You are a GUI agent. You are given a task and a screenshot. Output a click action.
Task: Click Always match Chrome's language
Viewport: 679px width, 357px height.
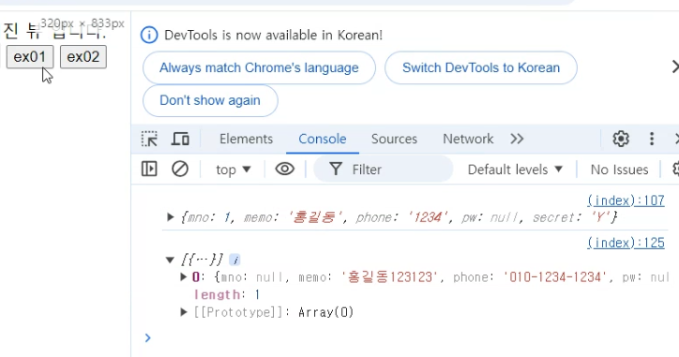(x=259, y=67)
